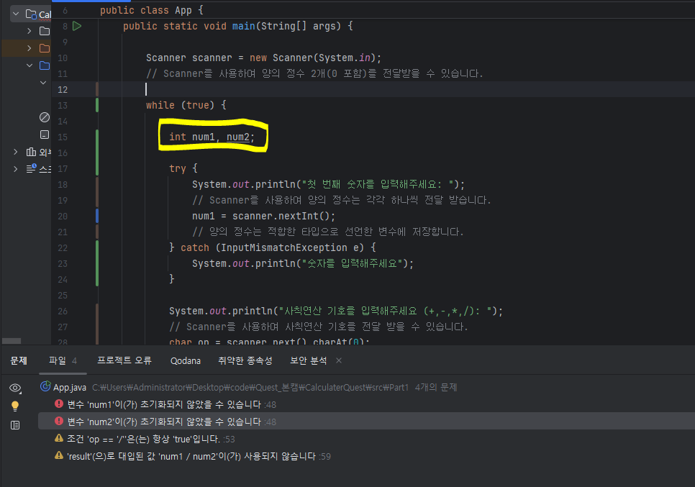Click error icon for 'num2' not initialized

pos(59,421)
